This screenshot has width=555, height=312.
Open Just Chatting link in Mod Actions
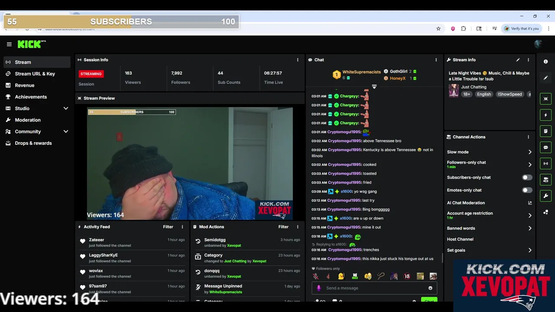pos(235,261)
